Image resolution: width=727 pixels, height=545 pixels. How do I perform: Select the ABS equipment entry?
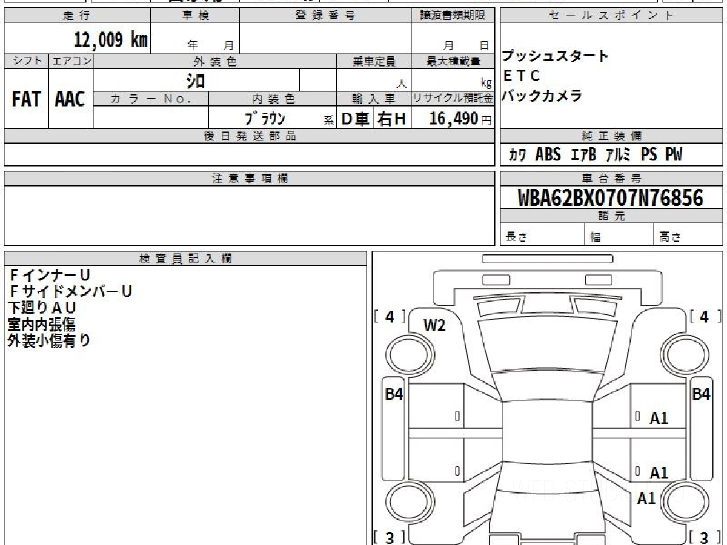point(548,156)
